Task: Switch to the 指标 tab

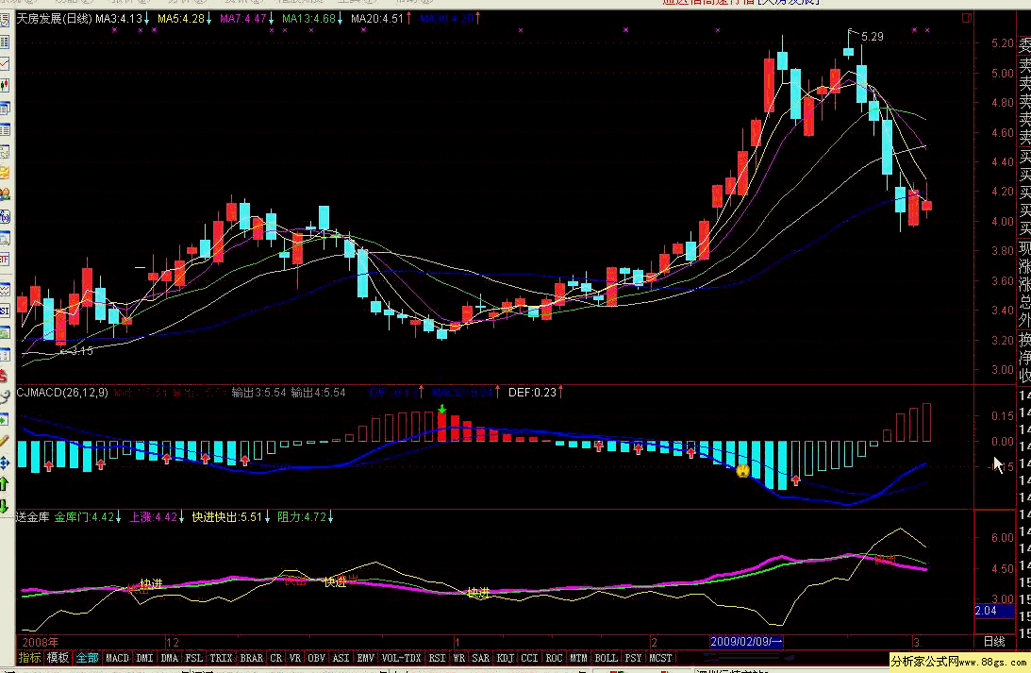Action: 29,657
